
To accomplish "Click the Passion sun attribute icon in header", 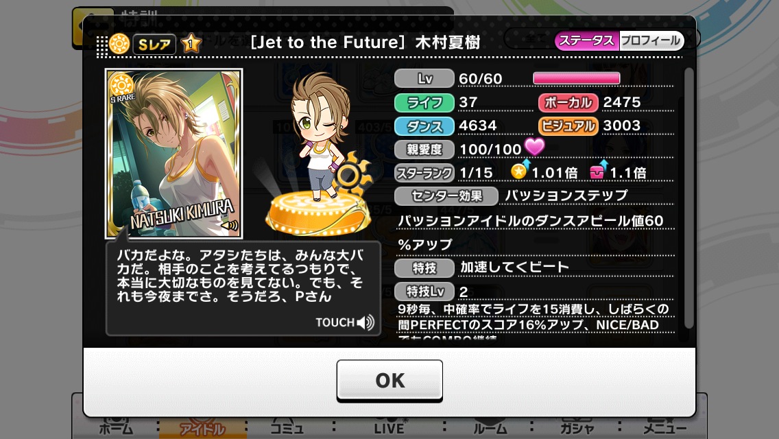I will point(119,45).
